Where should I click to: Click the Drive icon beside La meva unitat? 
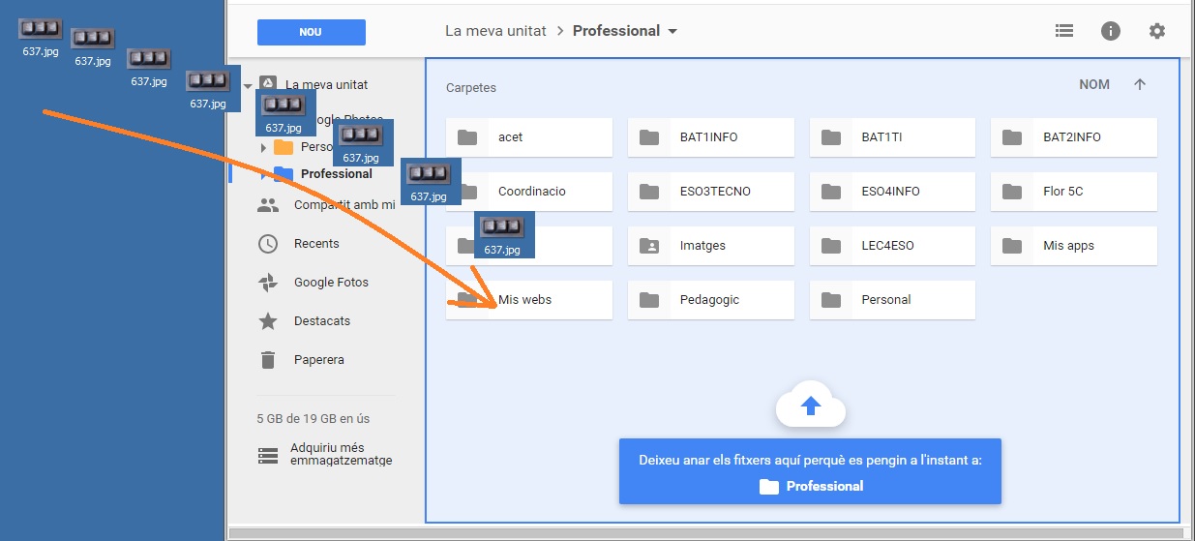click(268, 85)
